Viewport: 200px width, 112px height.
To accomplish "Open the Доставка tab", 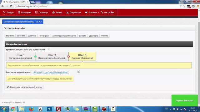I will (x=93, y=36).
